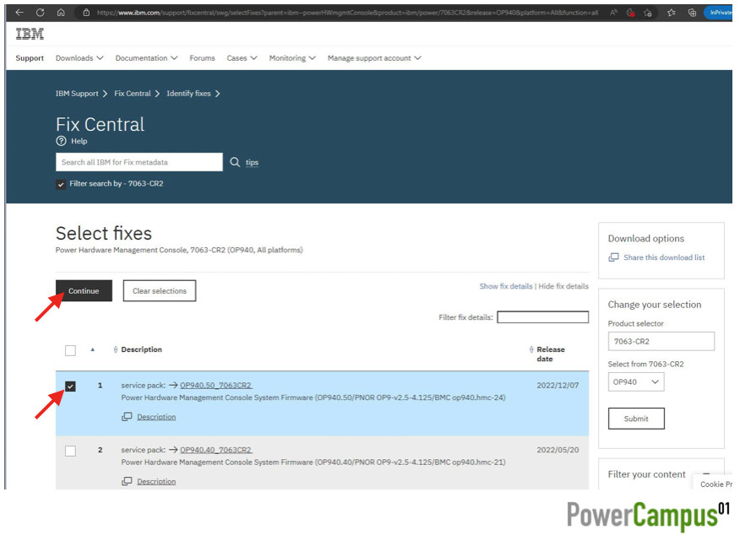The width and height of the screenshot is (740, 541).
Task: Open description icon for OP940.50 fix
Action: tap(127, 416)
